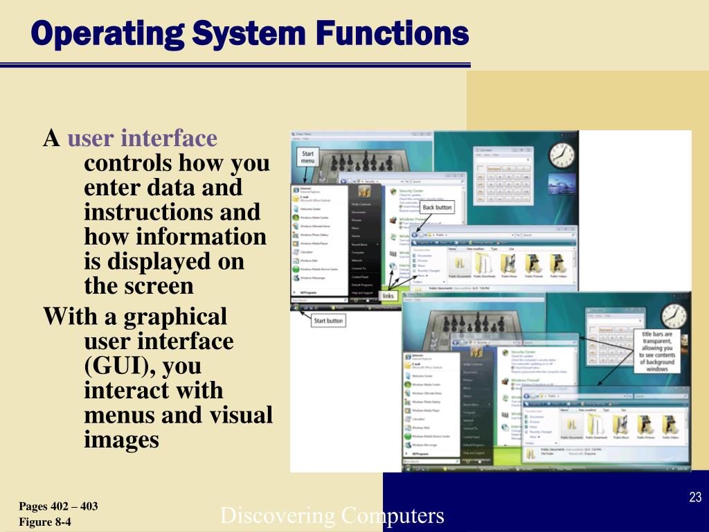This screenshot has width=709, height=532.
Task: Open Windows Mail in upper Start menu
Action: tap(320, 260)
